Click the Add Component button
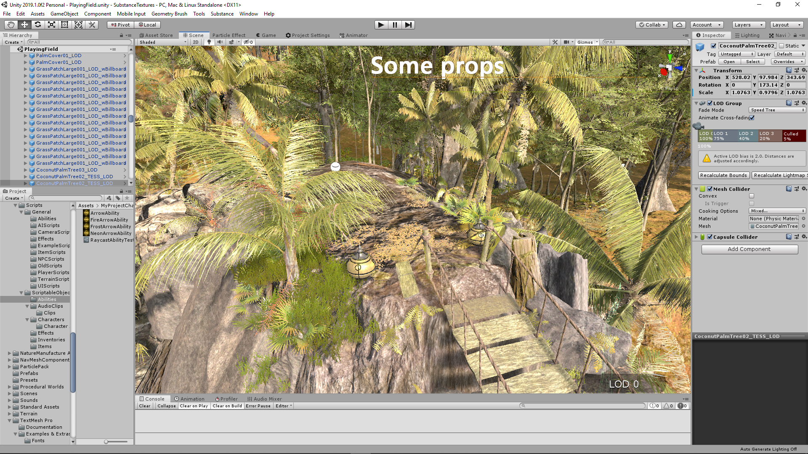 [x=749, y=249]
